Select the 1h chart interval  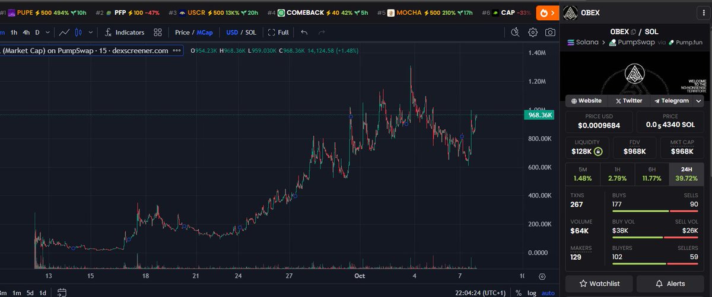(x=14, y=33)
